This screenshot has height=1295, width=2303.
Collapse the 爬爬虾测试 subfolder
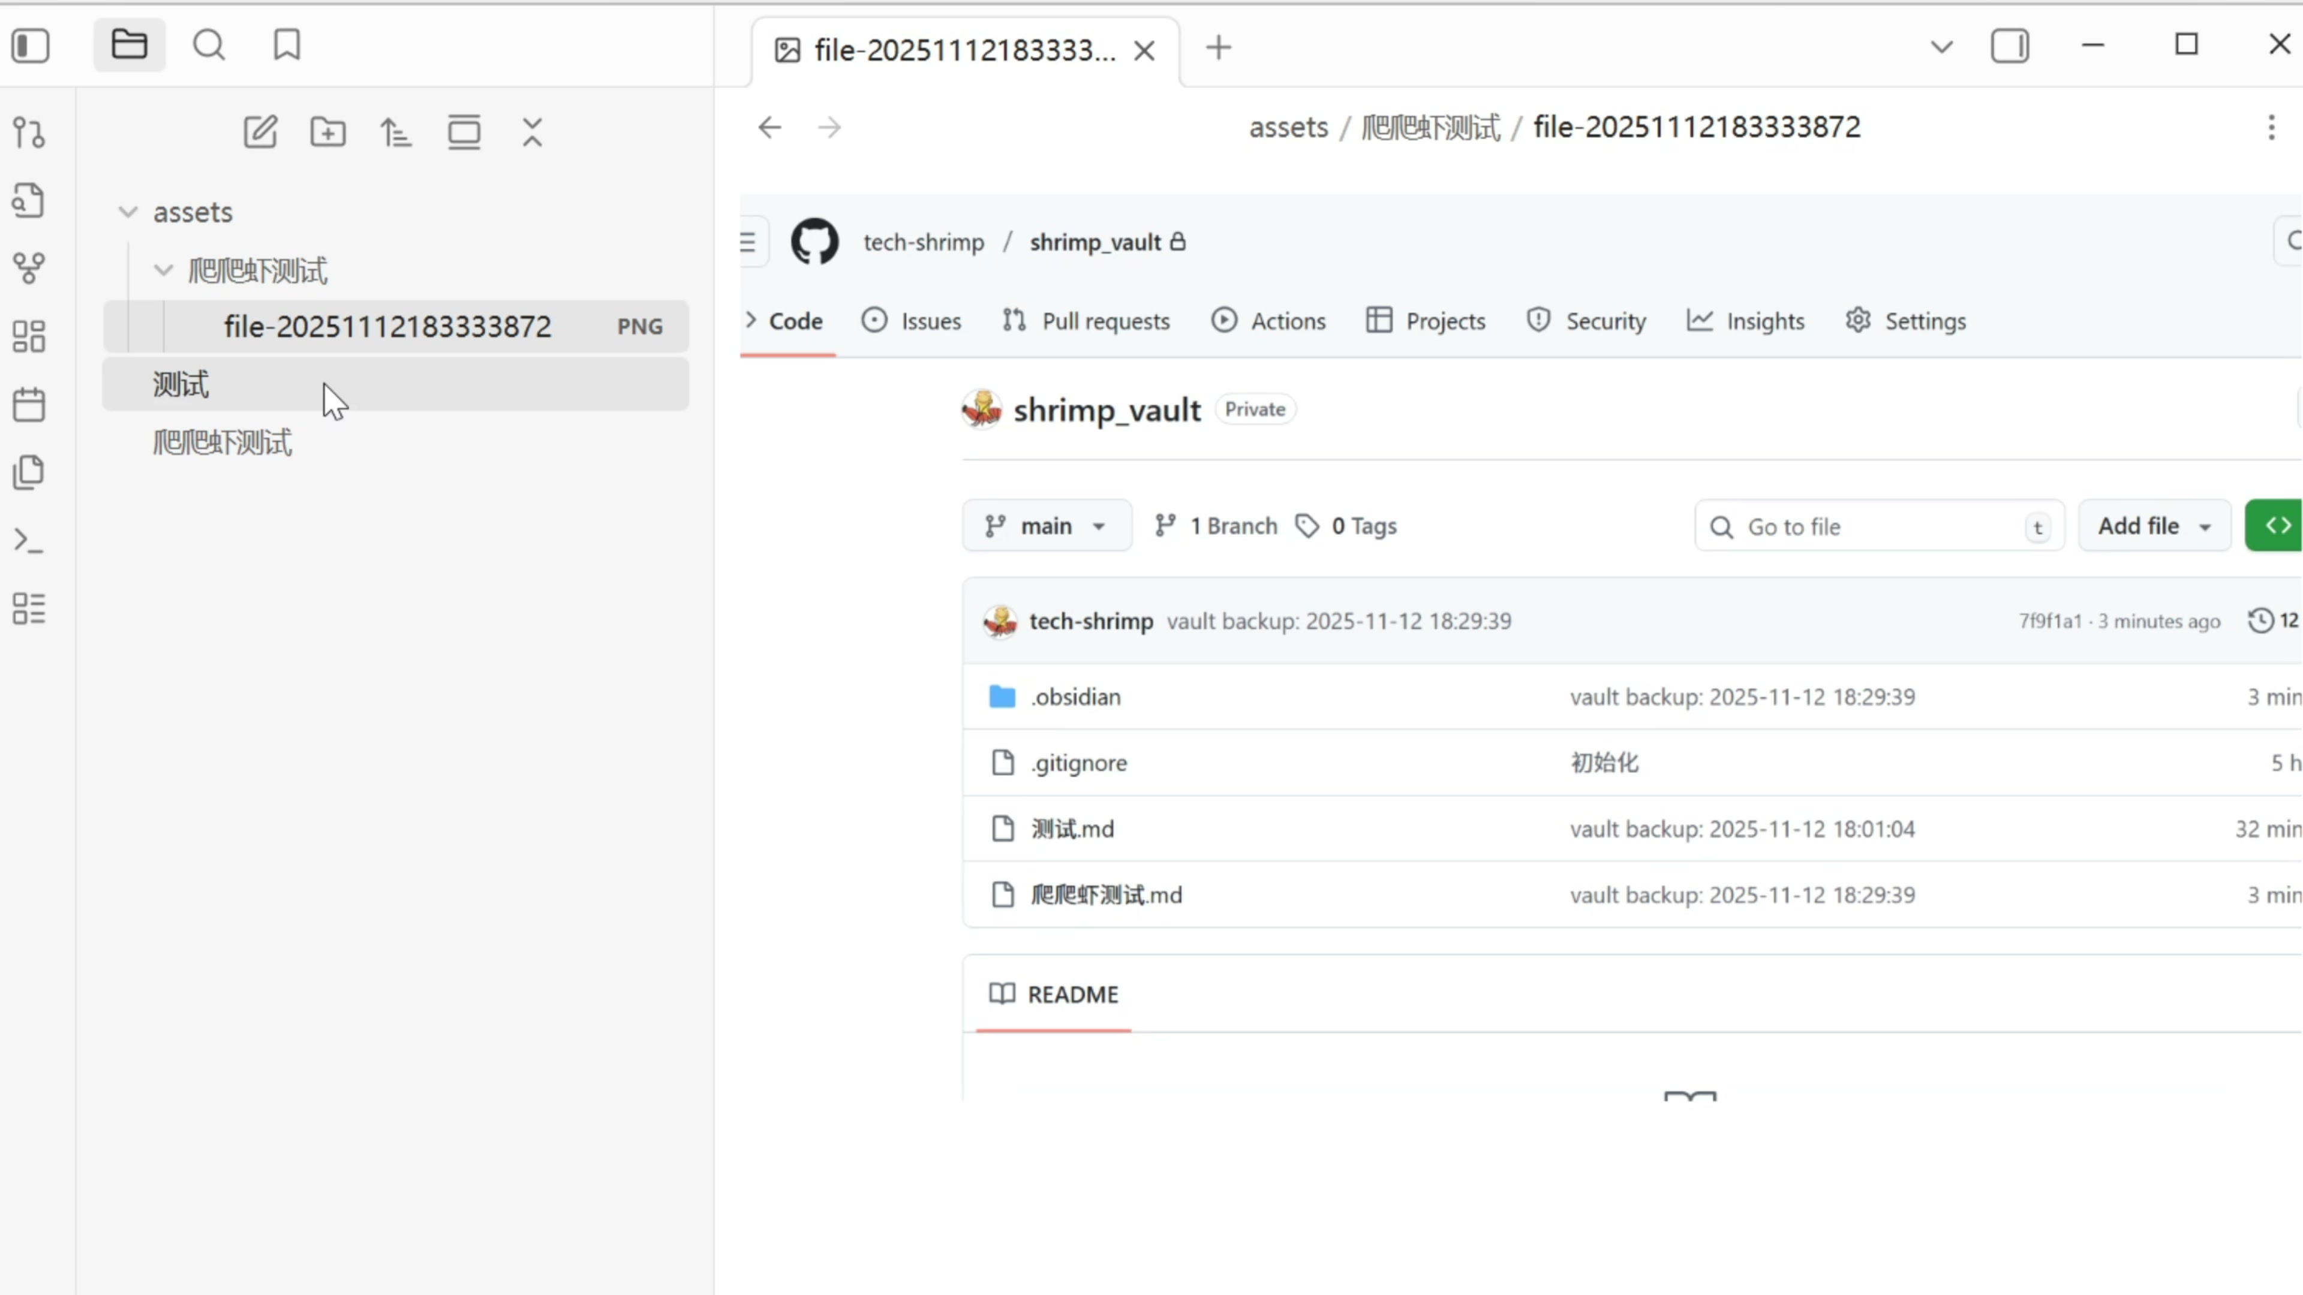pos(163,270)
